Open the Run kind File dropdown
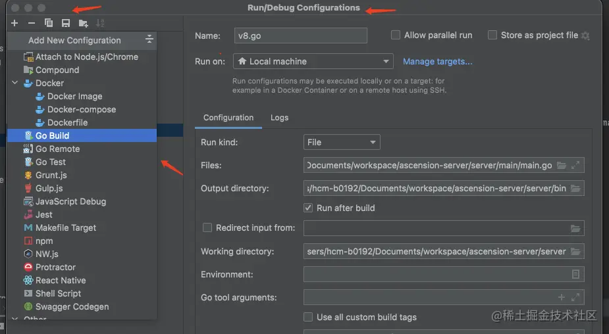Screen dimensions: 609x334 tap(342, 143)
